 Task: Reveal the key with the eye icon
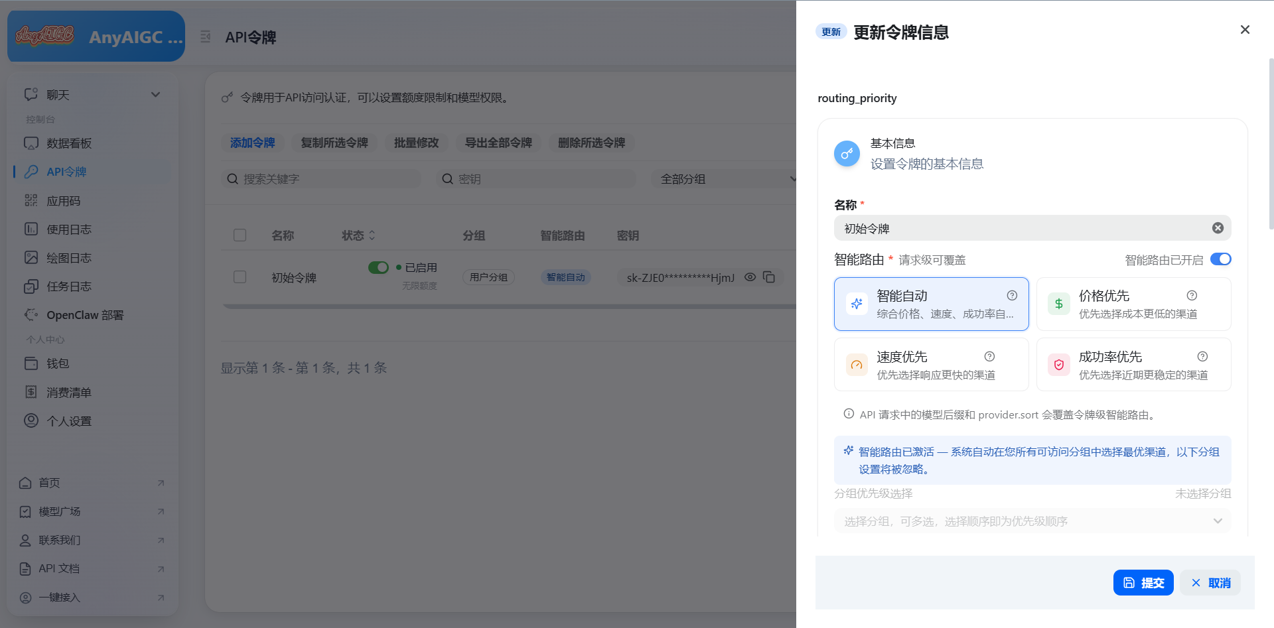point(750,277)
